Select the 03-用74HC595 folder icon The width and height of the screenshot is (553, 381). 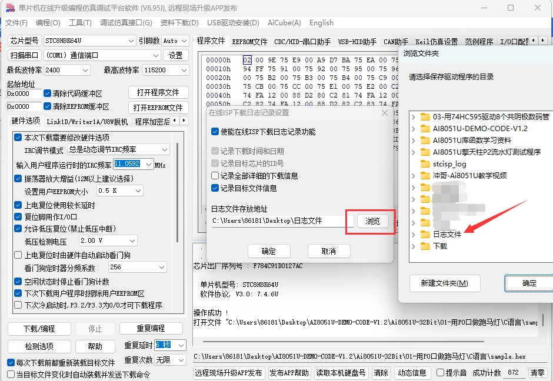click(425, 116)
